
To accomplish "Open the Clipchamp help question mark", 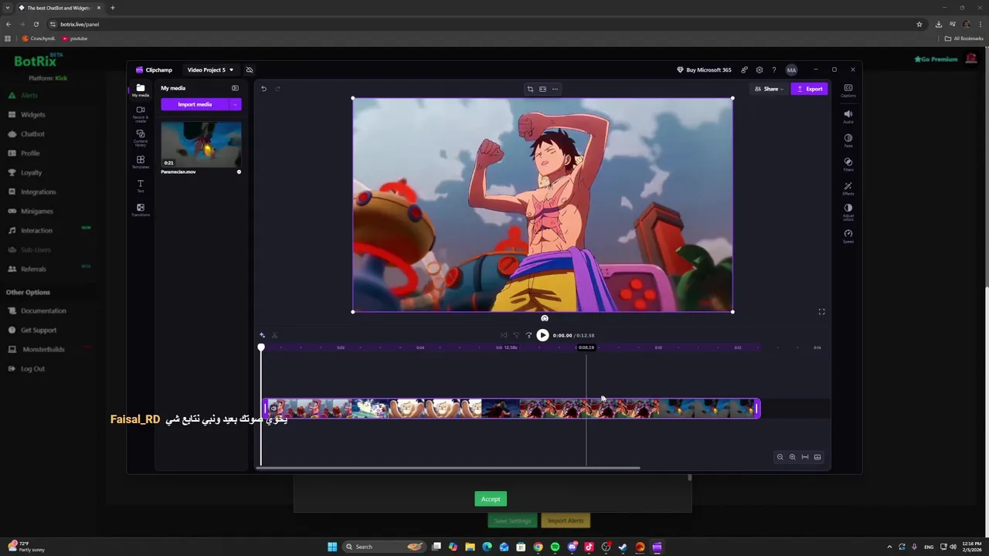I will 774,70.
